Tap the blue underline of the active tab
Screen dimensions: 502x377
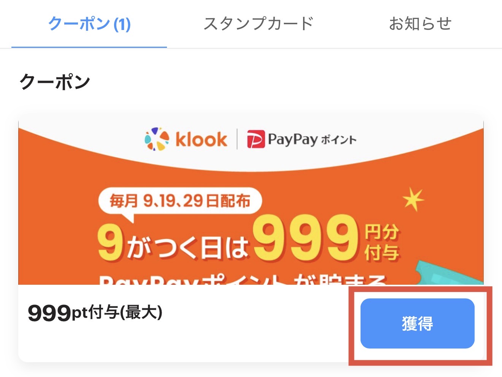click(x=89, y=47)
